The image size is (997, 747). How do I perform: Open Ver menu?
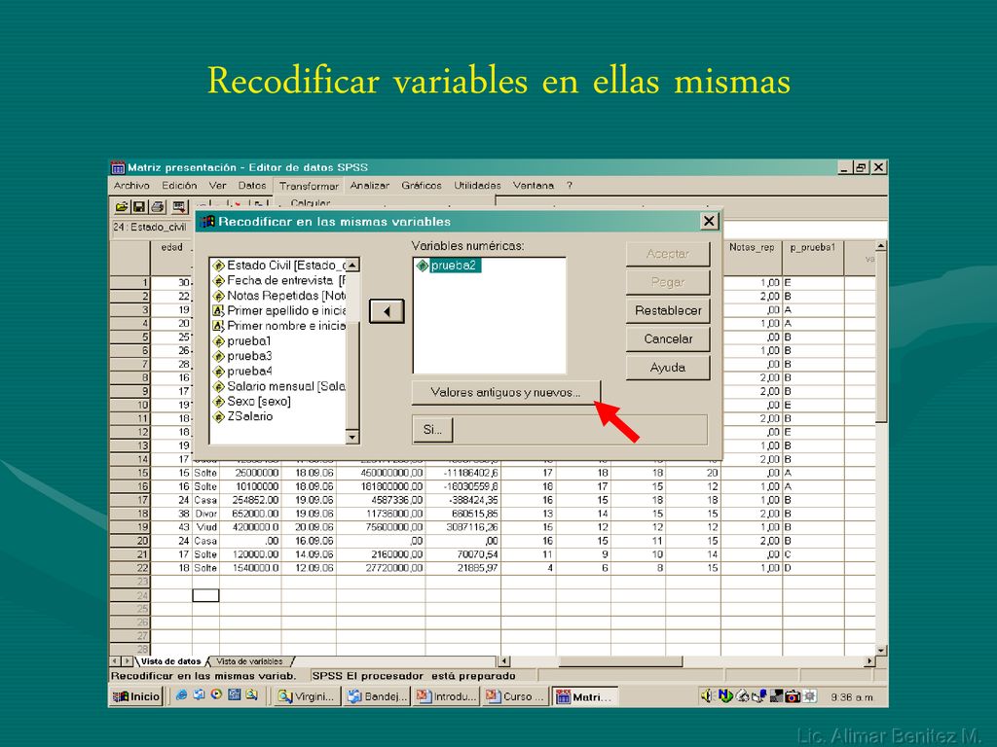tap(217, 186)
